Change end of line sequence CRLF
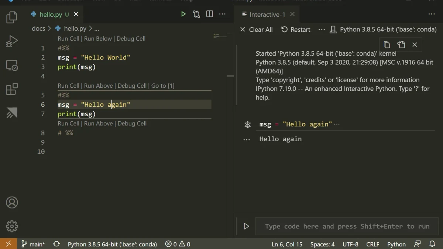The image size is (443, 249). (x=372, y=244)
